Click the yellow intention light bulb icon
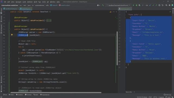 pos(12,35)
